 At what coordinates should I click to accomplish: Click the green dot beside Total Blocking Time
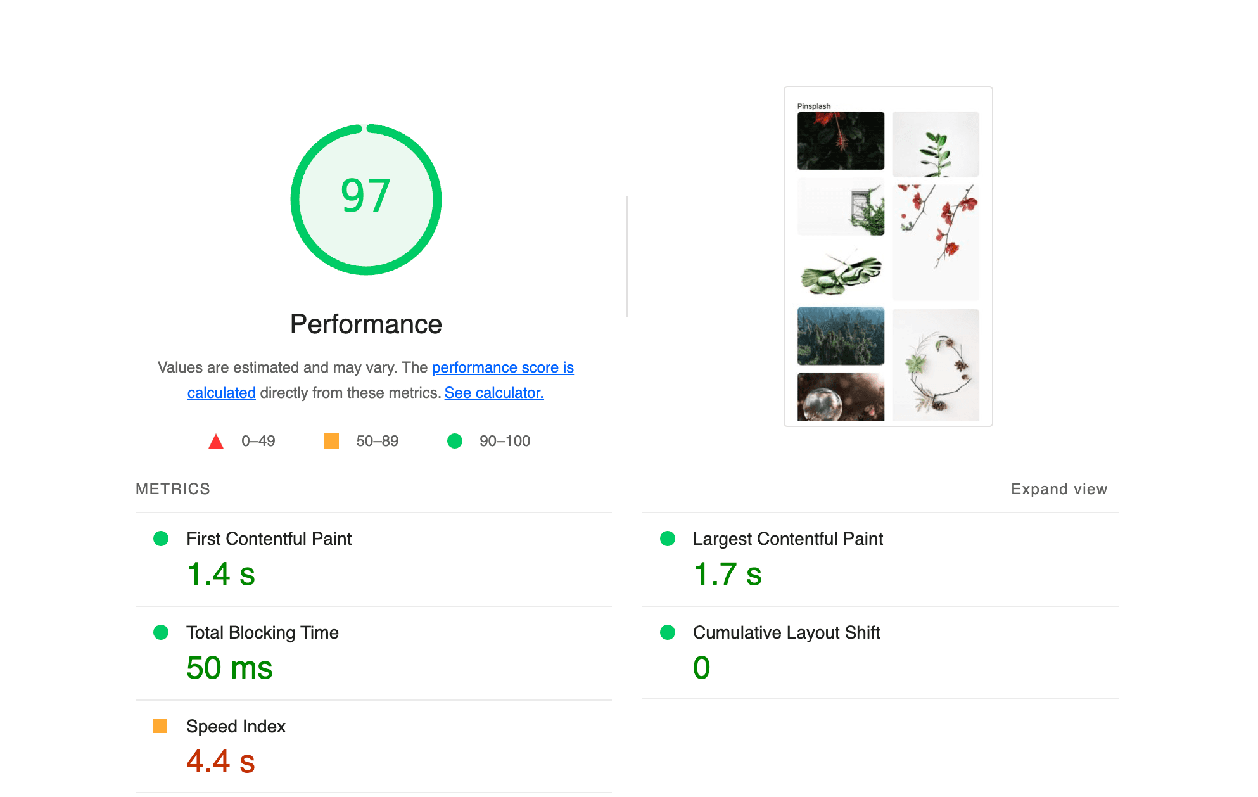[x=161, y=632]
